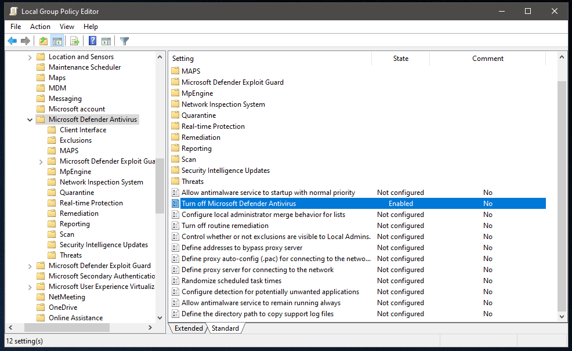Switch to the Extended tab
The width and height of the screenshot is (572, 351).
pyautogui.click(x=189, y=328)
